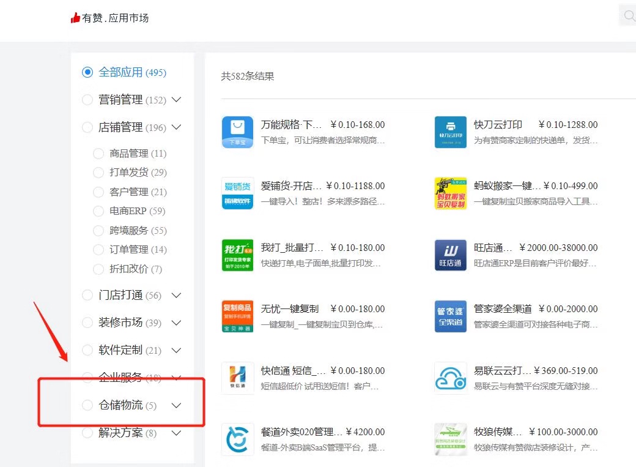The image size is (636, 467).
Task: Open the 爱铺货 app icon
Action: [238, 193]
